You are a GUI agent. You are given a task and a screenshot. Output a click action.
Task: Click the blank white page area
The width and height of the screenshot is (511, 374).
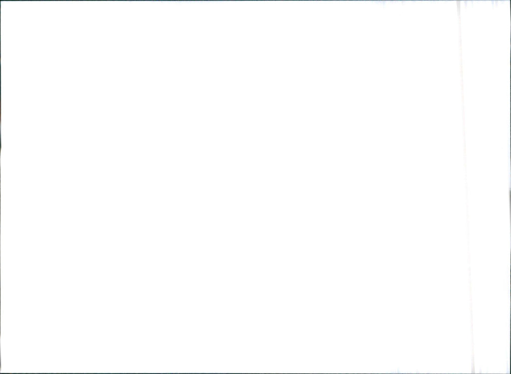[228, 187]
